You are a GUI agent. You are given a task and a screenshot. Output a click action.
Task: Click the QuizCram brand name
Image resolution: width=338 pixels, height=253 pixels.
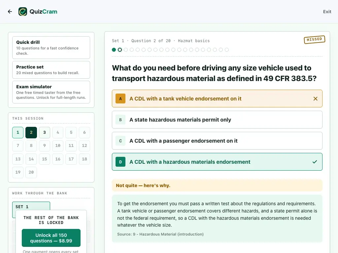tap(43, 12)
